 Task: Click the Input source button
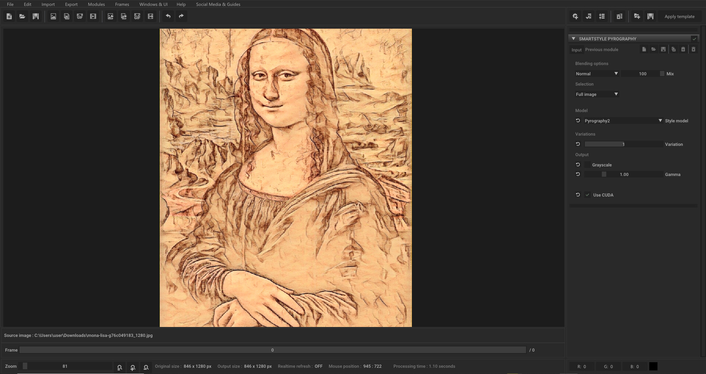tap(576, 50)
